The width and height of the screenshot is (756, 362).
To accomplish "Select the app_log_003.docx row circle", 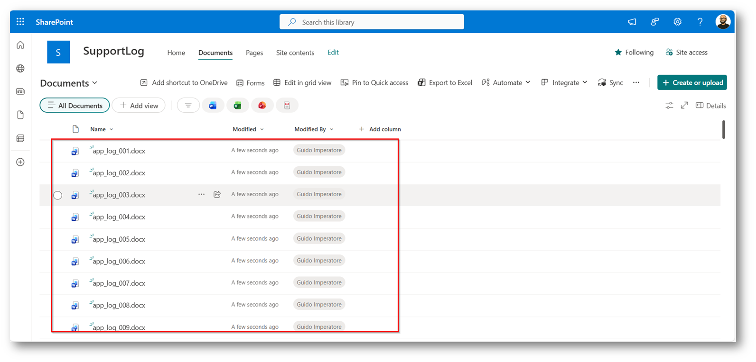I will 58,195.
